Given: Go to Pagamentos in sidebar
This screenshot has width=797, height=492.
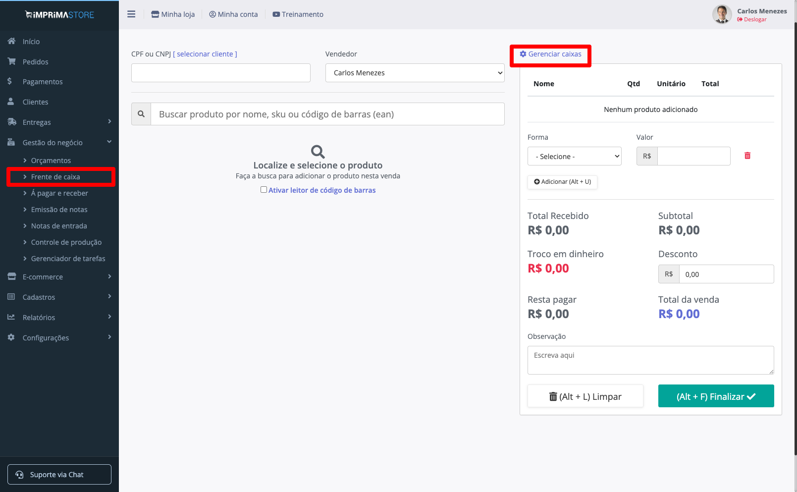Looking at the screenshot, I should [43, 82].
